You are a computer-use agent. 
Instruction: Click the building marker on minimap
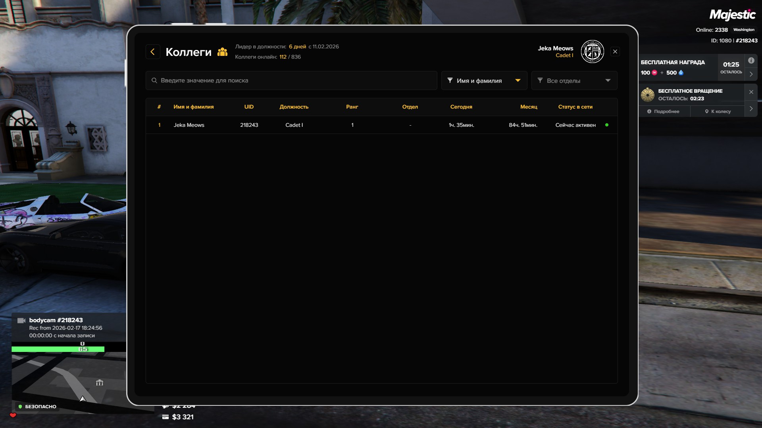(x=100, y=382)
